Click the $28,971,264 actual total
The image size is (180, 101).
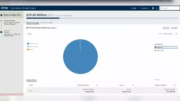pos(126,92)
